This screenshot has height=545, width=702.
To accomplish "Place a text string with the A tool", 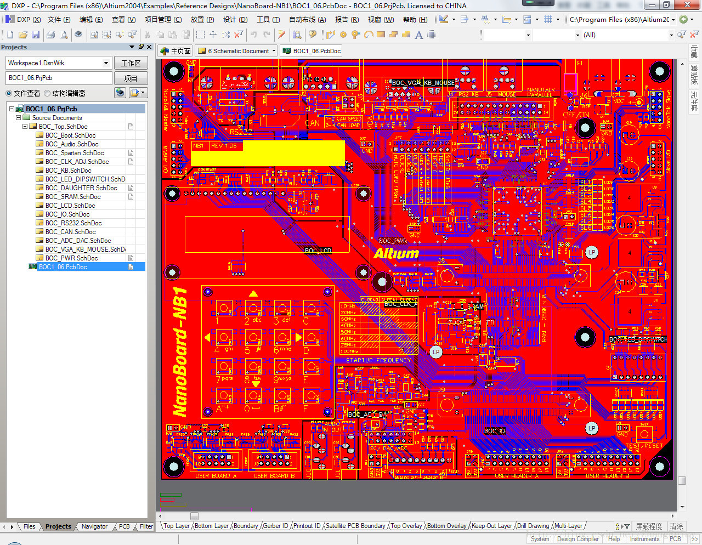I will (419, 35).
